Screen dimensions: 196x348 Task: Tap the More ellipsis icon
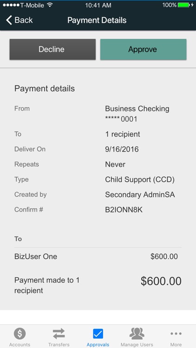[176, 334]
